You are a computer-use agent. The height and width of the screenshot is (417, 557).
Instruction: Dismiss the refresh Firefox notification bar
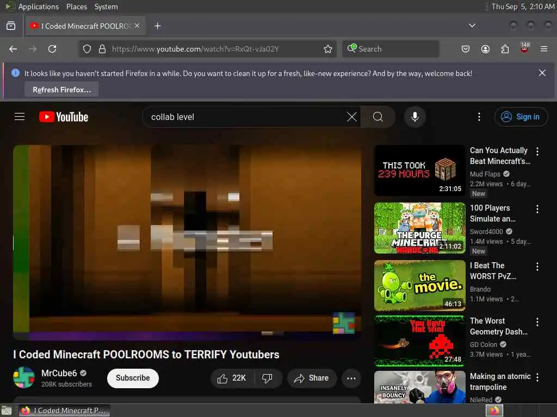[542, 73]
